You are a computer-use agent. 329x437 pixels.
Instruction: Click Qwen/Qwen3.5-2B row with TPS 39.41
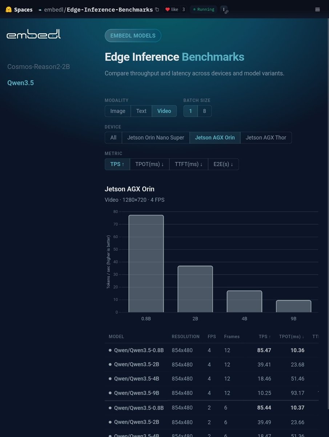(x=212, y=365)
